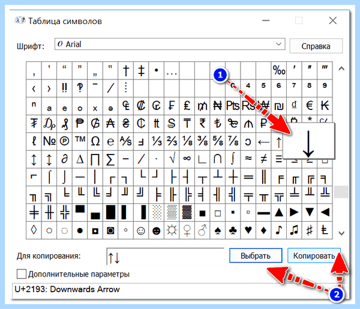360x309 pixels.
Task: Select the Omega Ω character
Action: coord(95,141)
